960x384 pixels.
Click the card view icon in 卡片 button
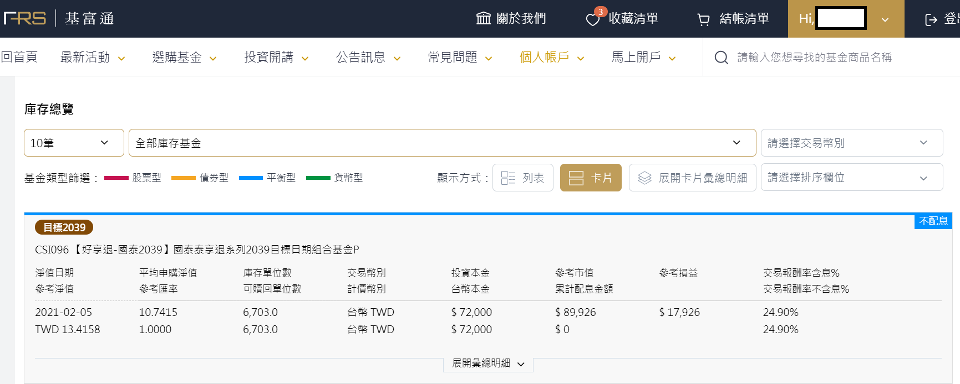click(576, 178)
